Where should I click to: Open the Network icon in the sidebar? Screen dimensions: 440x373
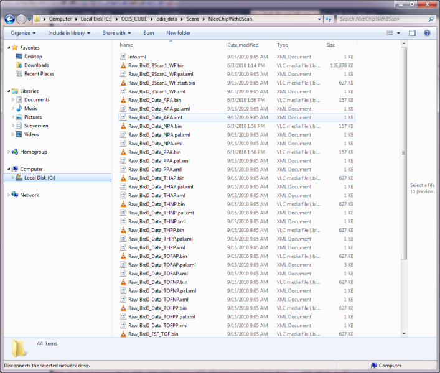pyautogui.click(x=15, y=195)
